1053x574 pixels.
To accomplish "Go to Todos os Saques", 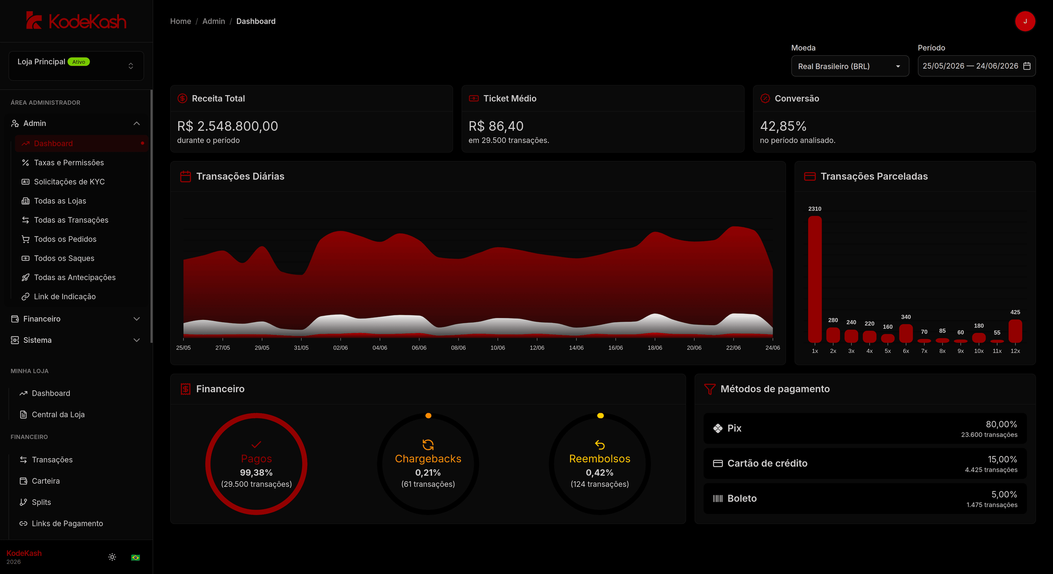I will click(x=81, y=258).
